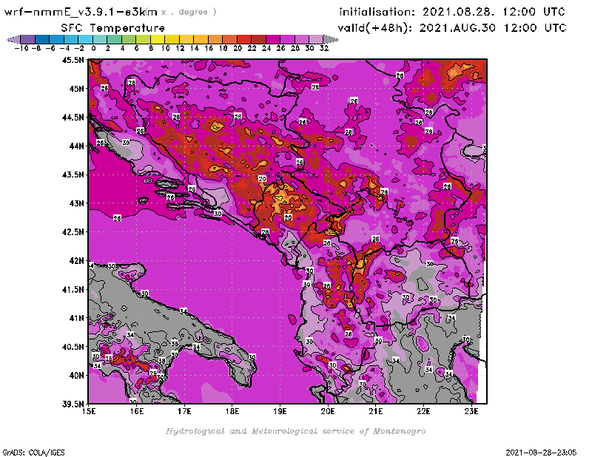Select the 2021-08-28-23:05 timestamp
592x457 pixels.
(x=541, y=452)
